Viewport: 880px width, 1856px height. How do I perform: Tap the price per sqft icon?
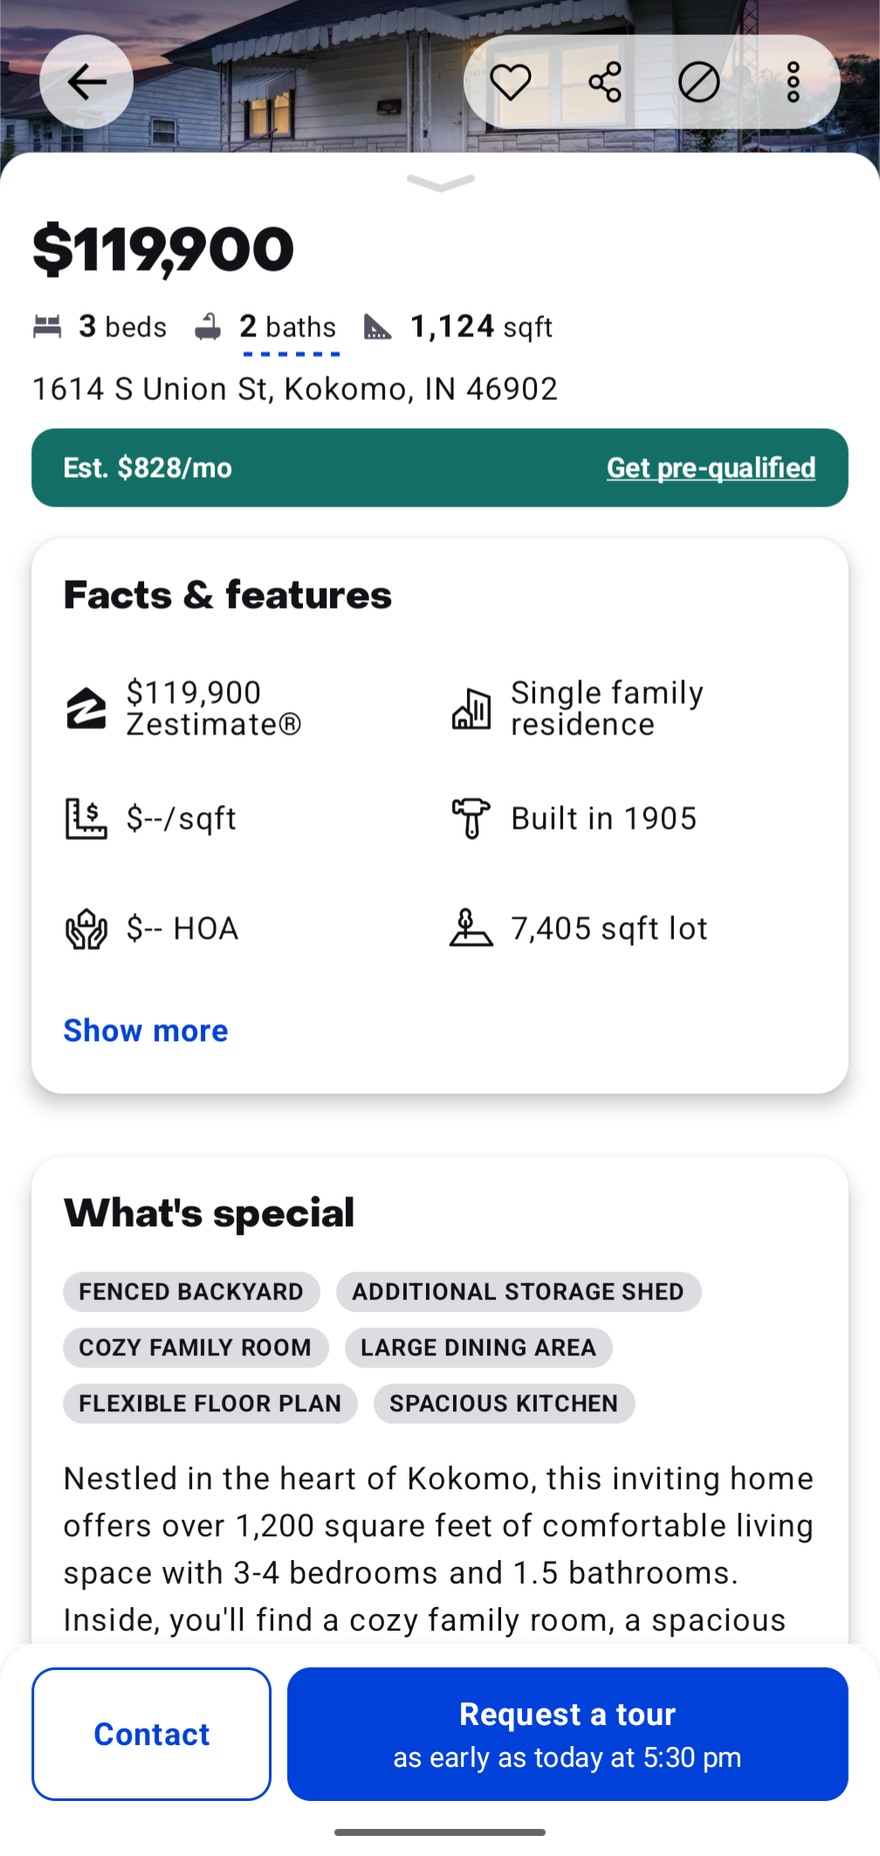point(86,818)
